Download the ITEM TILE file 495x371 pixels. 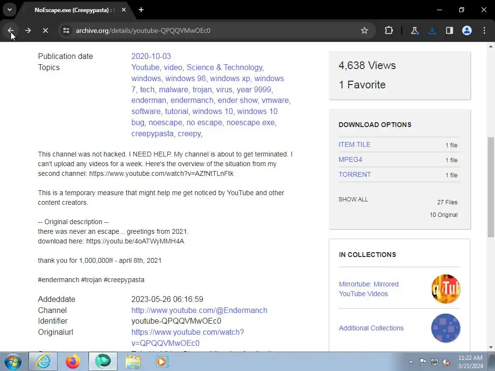point(354,144)
